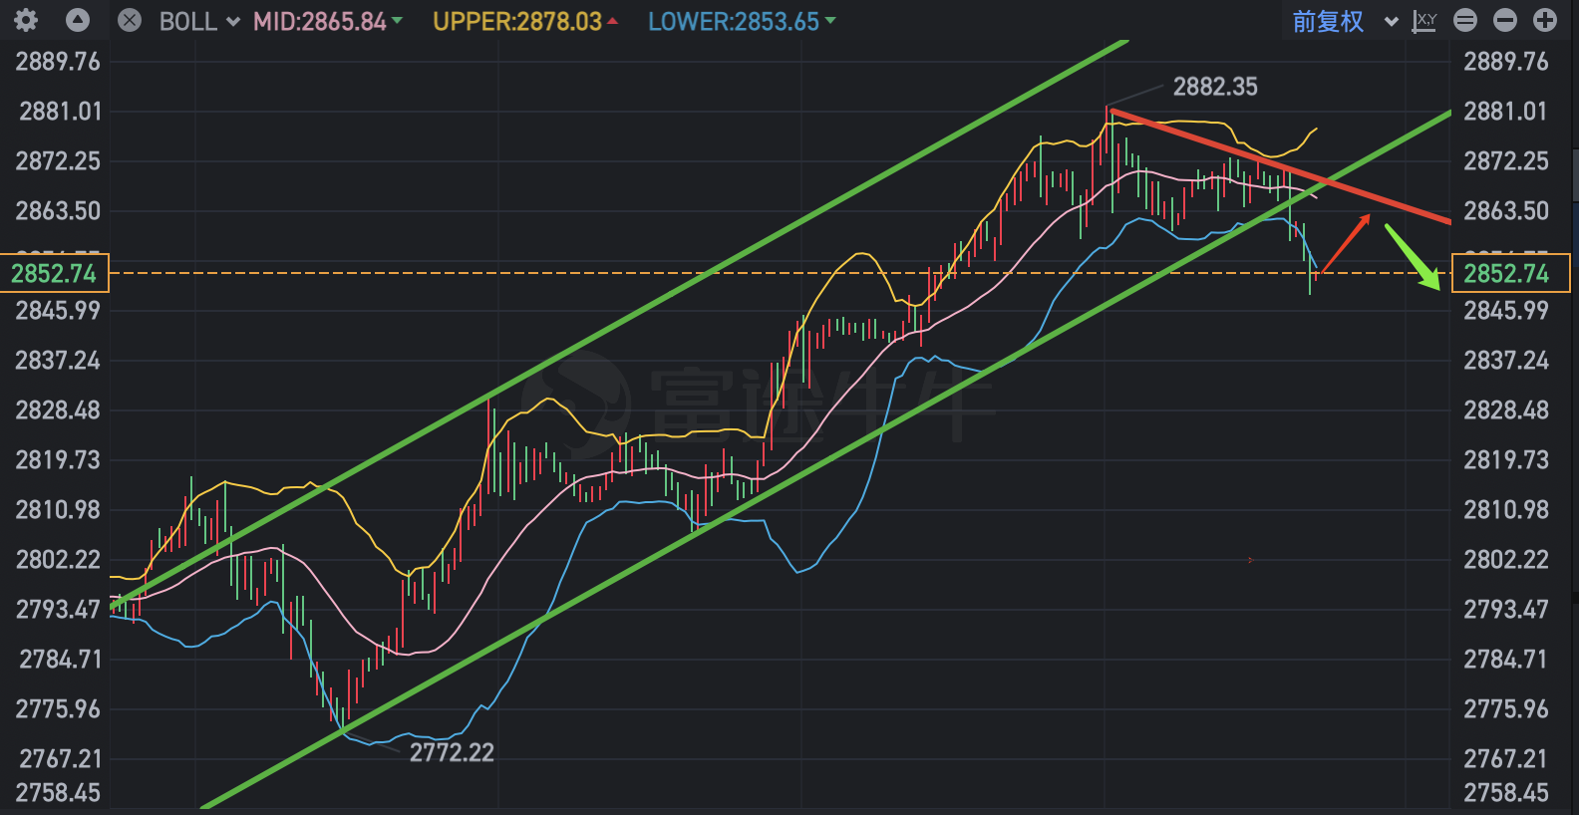The width and height of the screenshot is (1579, 815).
Task: Click the X,Y axis settings icon
Action: (x=1424, y=21)
